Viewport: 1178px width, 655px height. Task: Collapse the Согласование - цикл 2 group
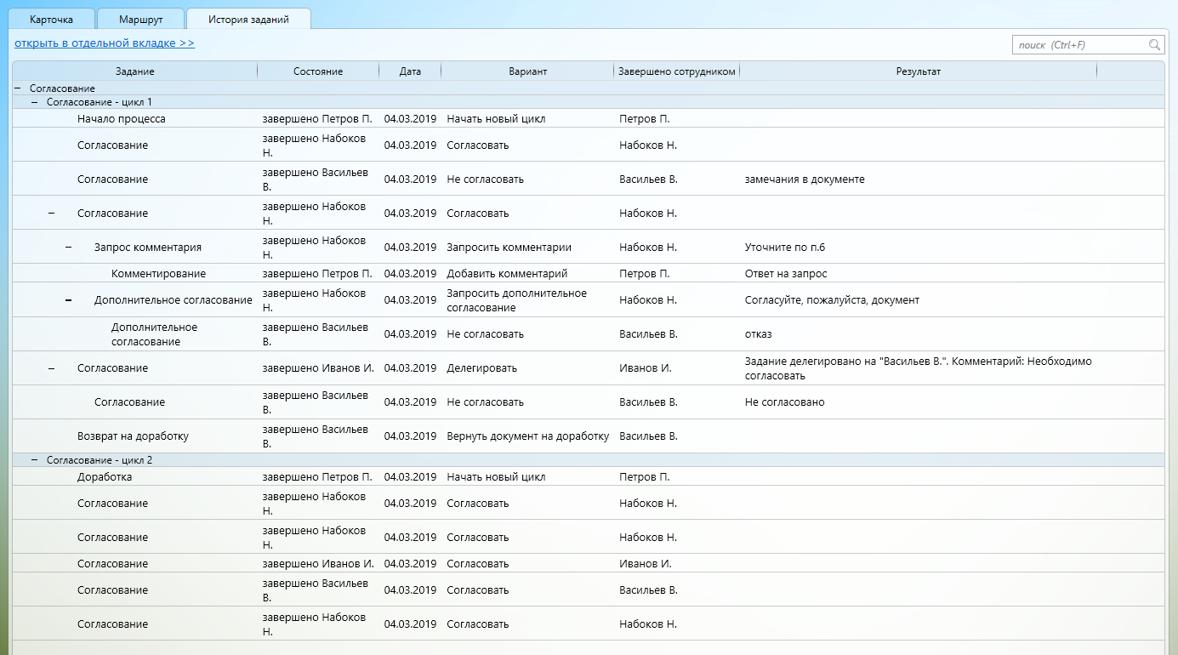click(35, 460)
